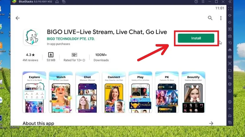Click the BIGO LIVE app icon
Viewport: 245px width, 137px height.
point(32,37)
